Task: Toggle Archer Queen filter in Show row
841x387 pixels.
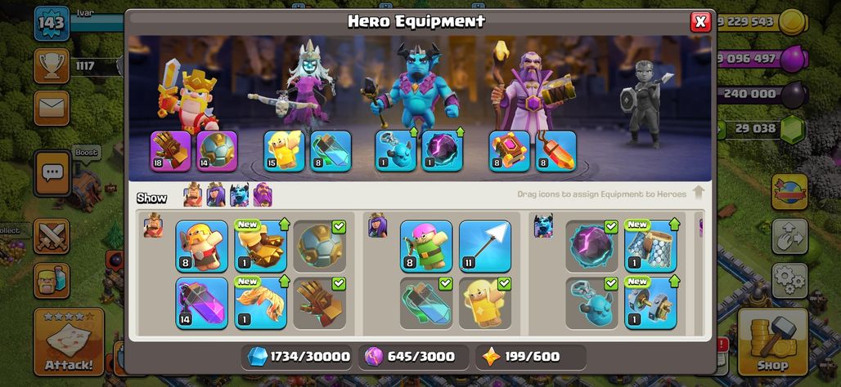Action: pyautogui.click(x=216, y=195)
